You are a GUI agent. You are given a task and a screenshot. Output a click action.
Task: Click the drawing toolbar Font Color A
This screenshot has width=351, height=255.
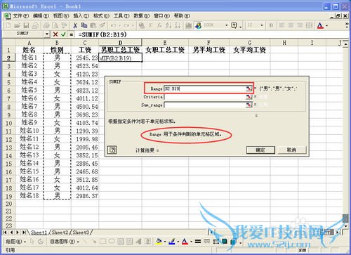(x=185, y=241)
